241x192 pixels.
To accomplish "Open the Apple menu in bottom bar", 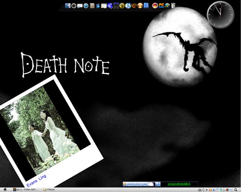I will click(x=5, y=189).
